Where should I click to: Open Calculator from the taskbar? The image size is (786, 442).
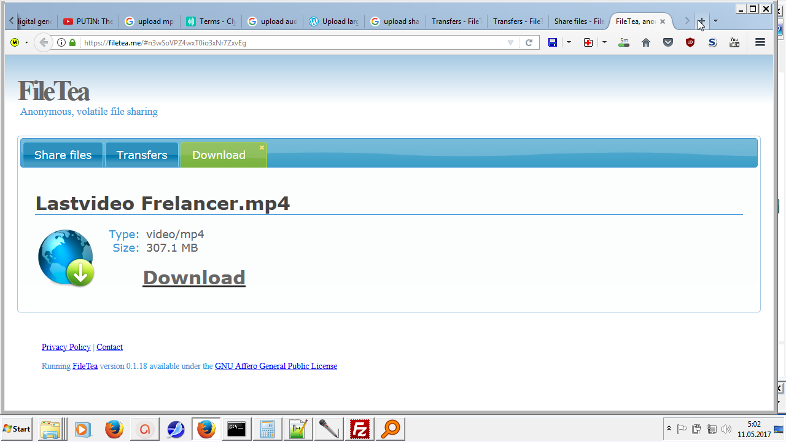267,429
